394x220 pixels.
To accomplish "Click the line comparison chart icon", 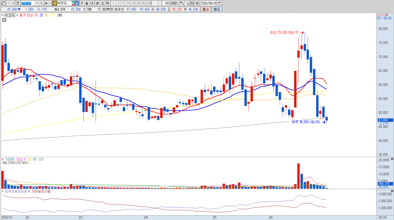I will click(187, 3).
